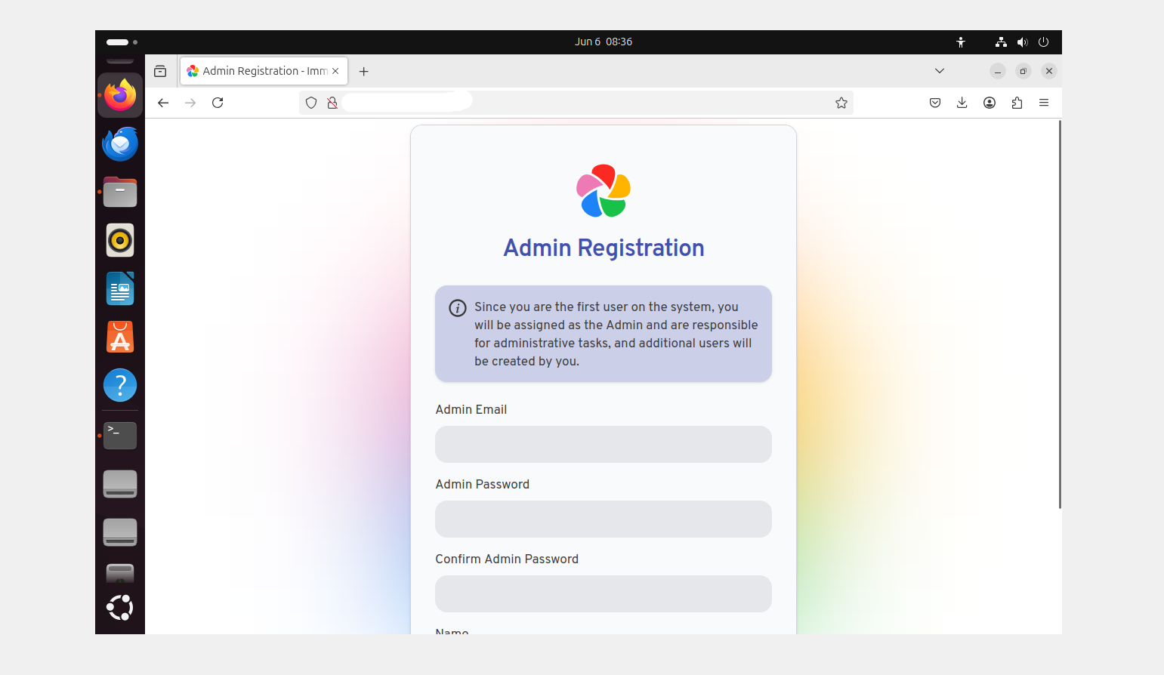
Task: Click the Immich flower logo
Action: pos(604,191)
